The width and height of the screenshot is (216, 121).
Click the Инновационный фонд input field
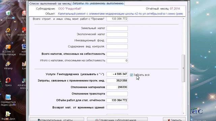point(117,40)
